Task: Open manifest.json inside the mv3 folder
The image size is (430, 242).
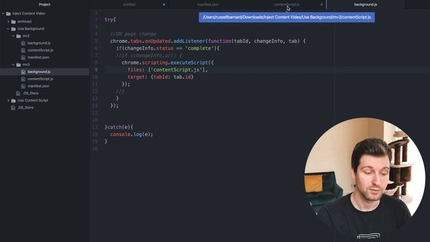Action: (x=38, y=86)
